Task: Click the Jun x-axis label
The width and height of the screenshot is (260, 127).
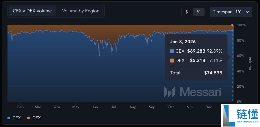Action: click(95, 107)
